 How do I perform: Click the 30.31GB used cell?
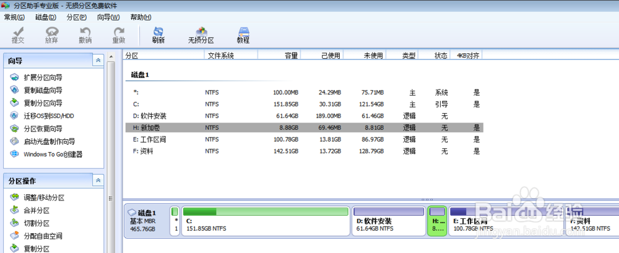click(x=330, y=105)
